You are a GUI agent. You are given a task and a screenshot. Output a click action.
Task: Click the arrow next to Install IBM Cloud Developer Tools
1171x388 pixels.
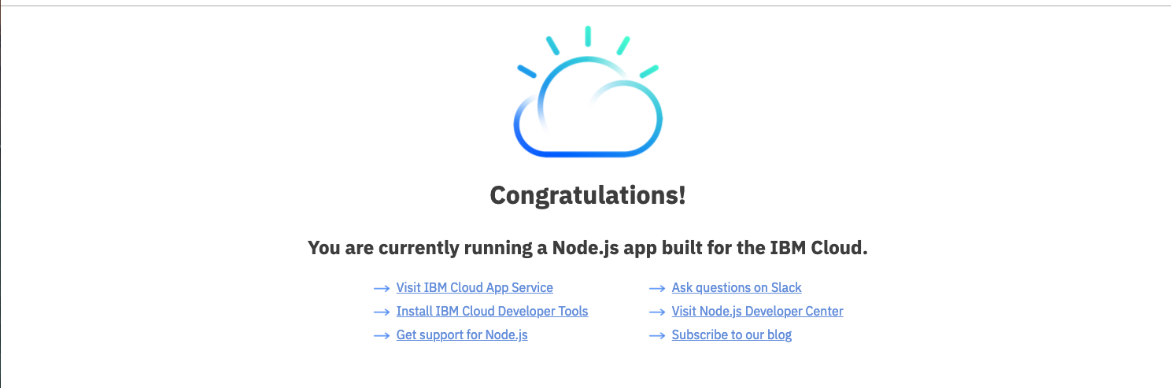coord(382,312)
